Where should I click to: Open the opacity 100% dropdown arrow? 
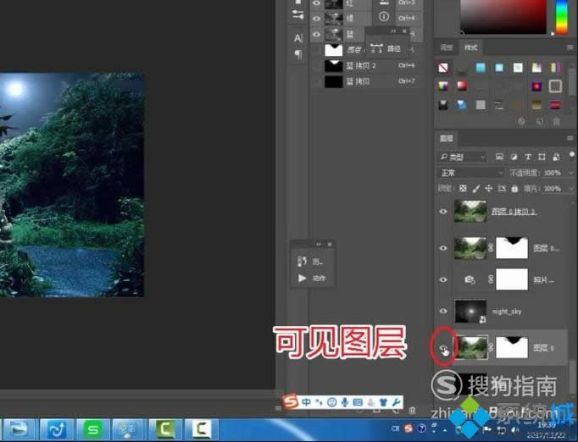click(x=570, y=173)
